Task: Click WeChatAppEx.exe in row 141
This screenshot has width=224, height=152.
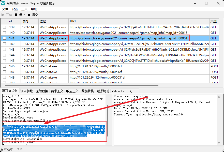Action: [53, 38]
